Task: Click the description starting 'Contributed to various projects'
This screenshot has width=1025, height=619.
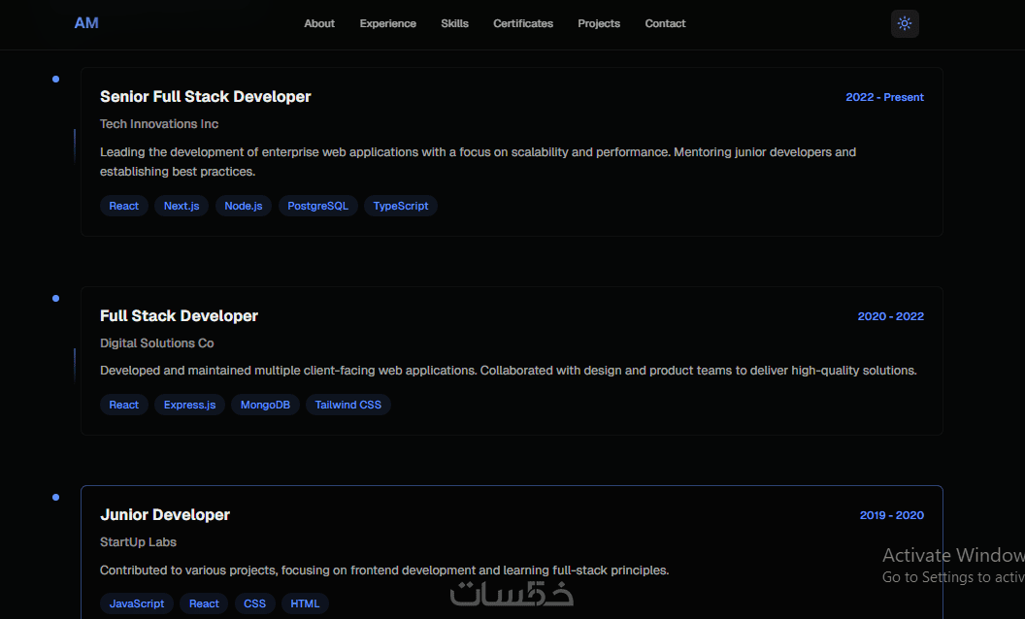Action: [x=384, y=570]
